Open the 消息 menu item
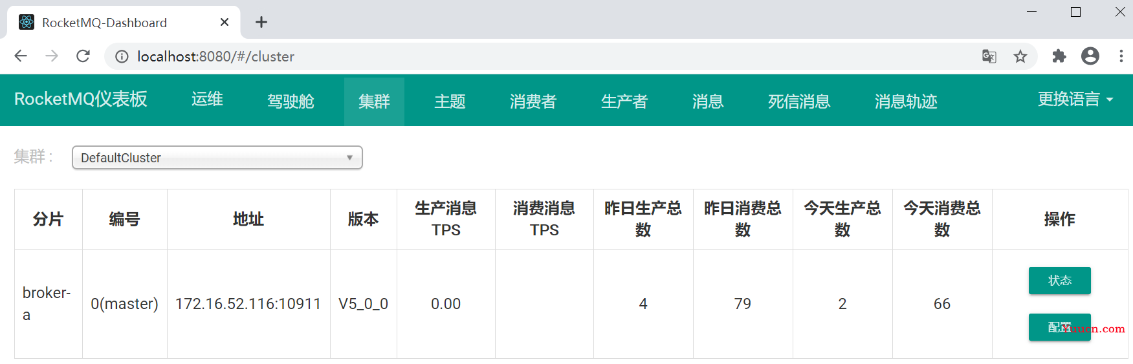Viewport: 1133px width, 364px height. point(708,102)
